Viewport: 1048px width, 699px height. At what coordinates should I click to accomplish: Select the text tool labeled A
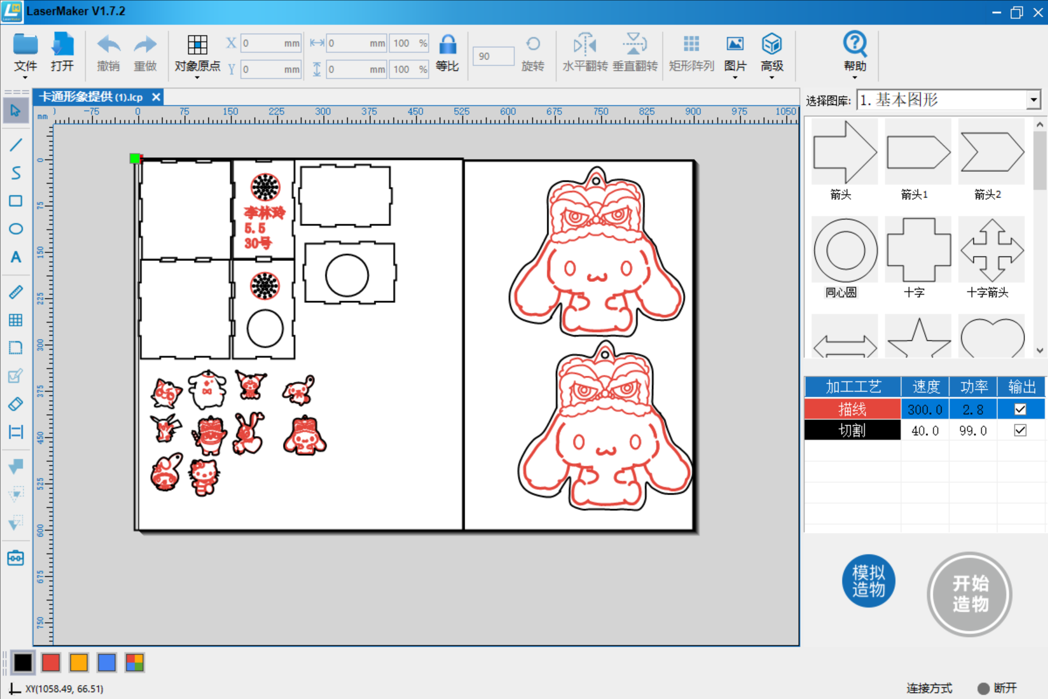tap(16, 257)
